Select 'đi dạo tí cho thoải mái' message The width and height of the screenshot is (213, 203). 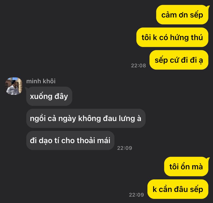click(70, 141)
